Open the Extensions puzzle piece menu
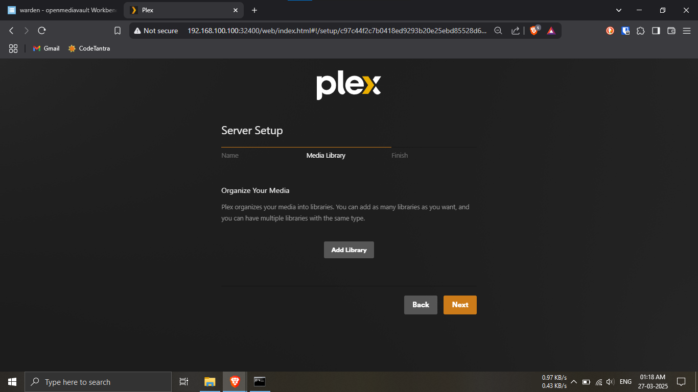The width and height of the screenshot is (698, 392). click(x=640, y=31)
